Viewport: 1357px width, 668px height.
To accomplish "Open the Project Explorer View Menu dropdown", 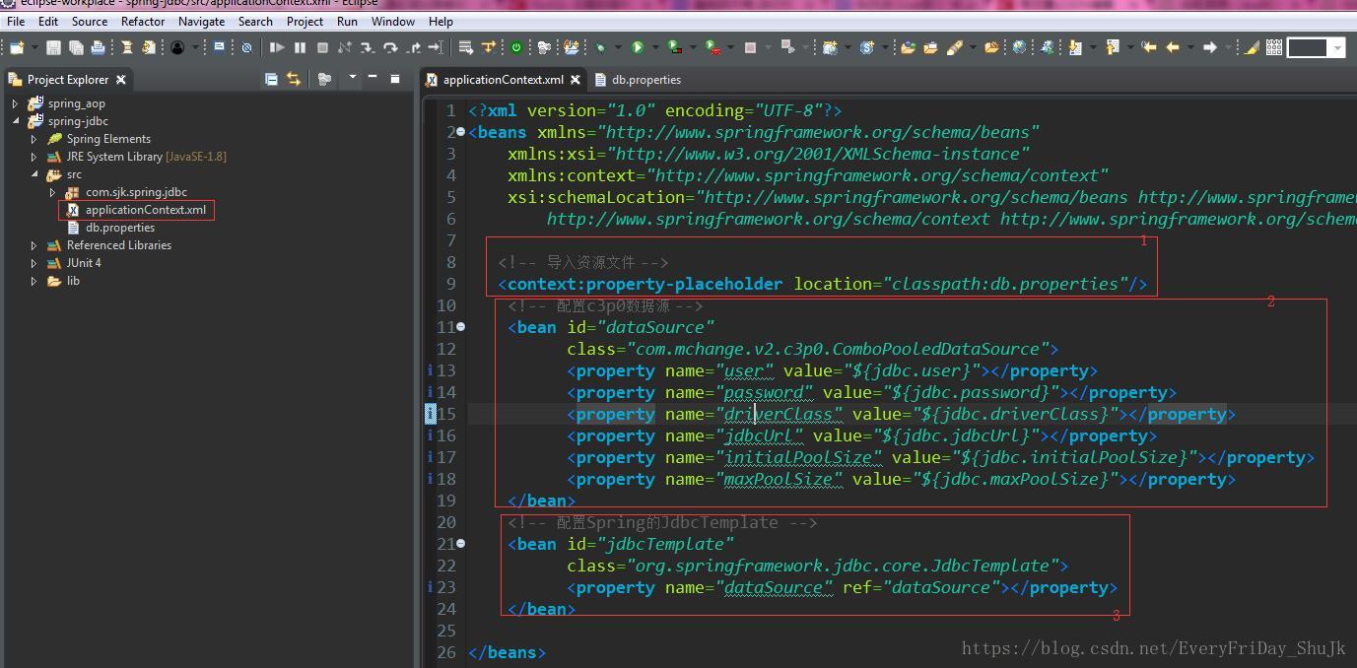I will (353, 79).
